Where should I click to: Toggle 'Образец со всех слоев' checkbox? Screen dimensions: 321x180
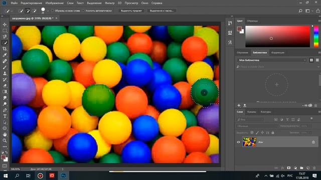(52, 10)
